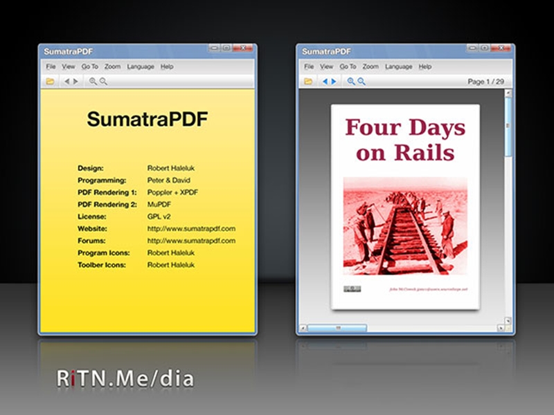Open the Language menu in the right window
Image resolution: width=554 pixels, height=415 pixels.
point(399,66)
